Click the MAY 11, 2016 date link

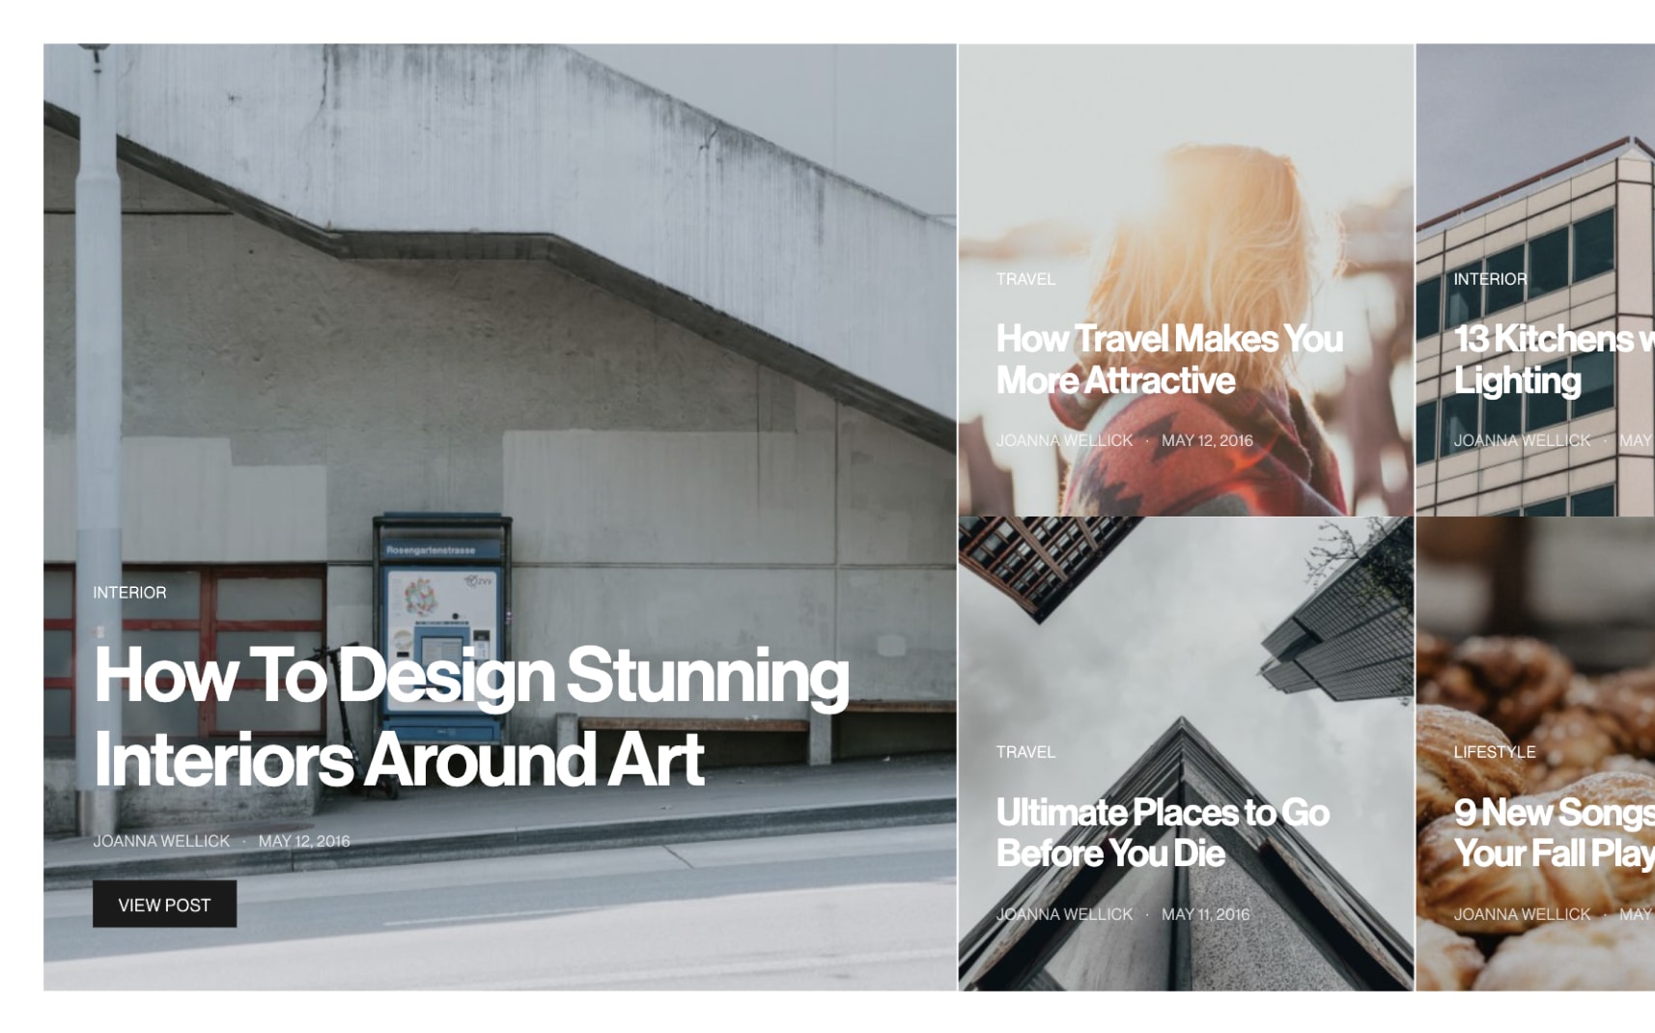tap(1205, 914)
